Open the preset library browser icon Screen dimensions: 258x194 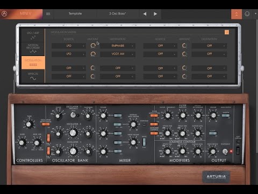(x=48, y=13)
